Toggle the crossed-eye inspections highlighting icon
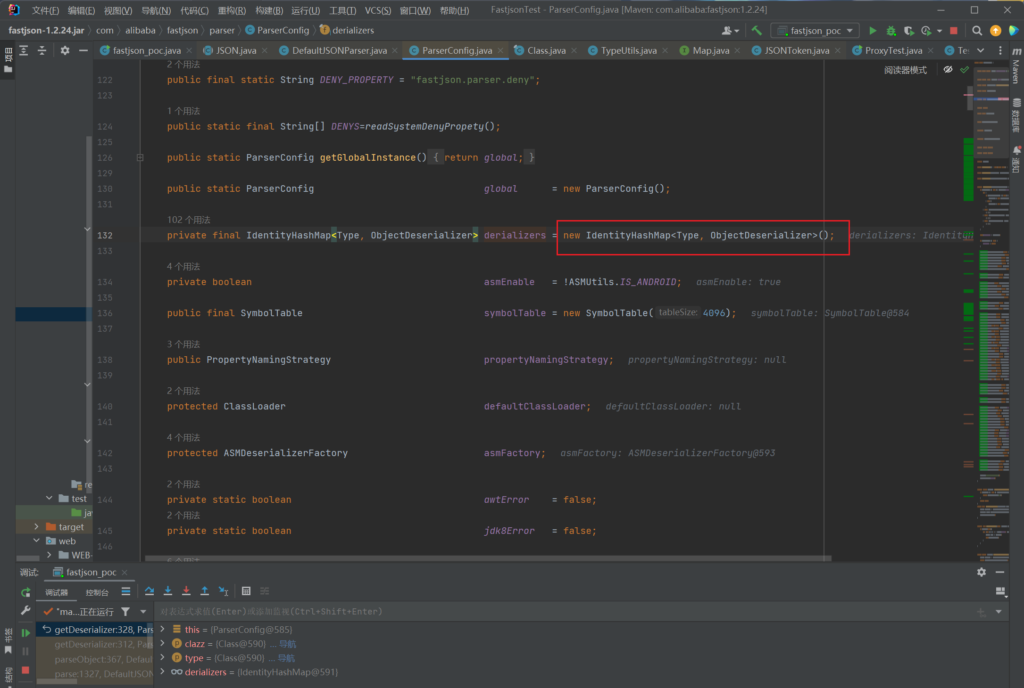This screenshot has width=1024, height=688. pyautogui.click(x=948, y=70)
